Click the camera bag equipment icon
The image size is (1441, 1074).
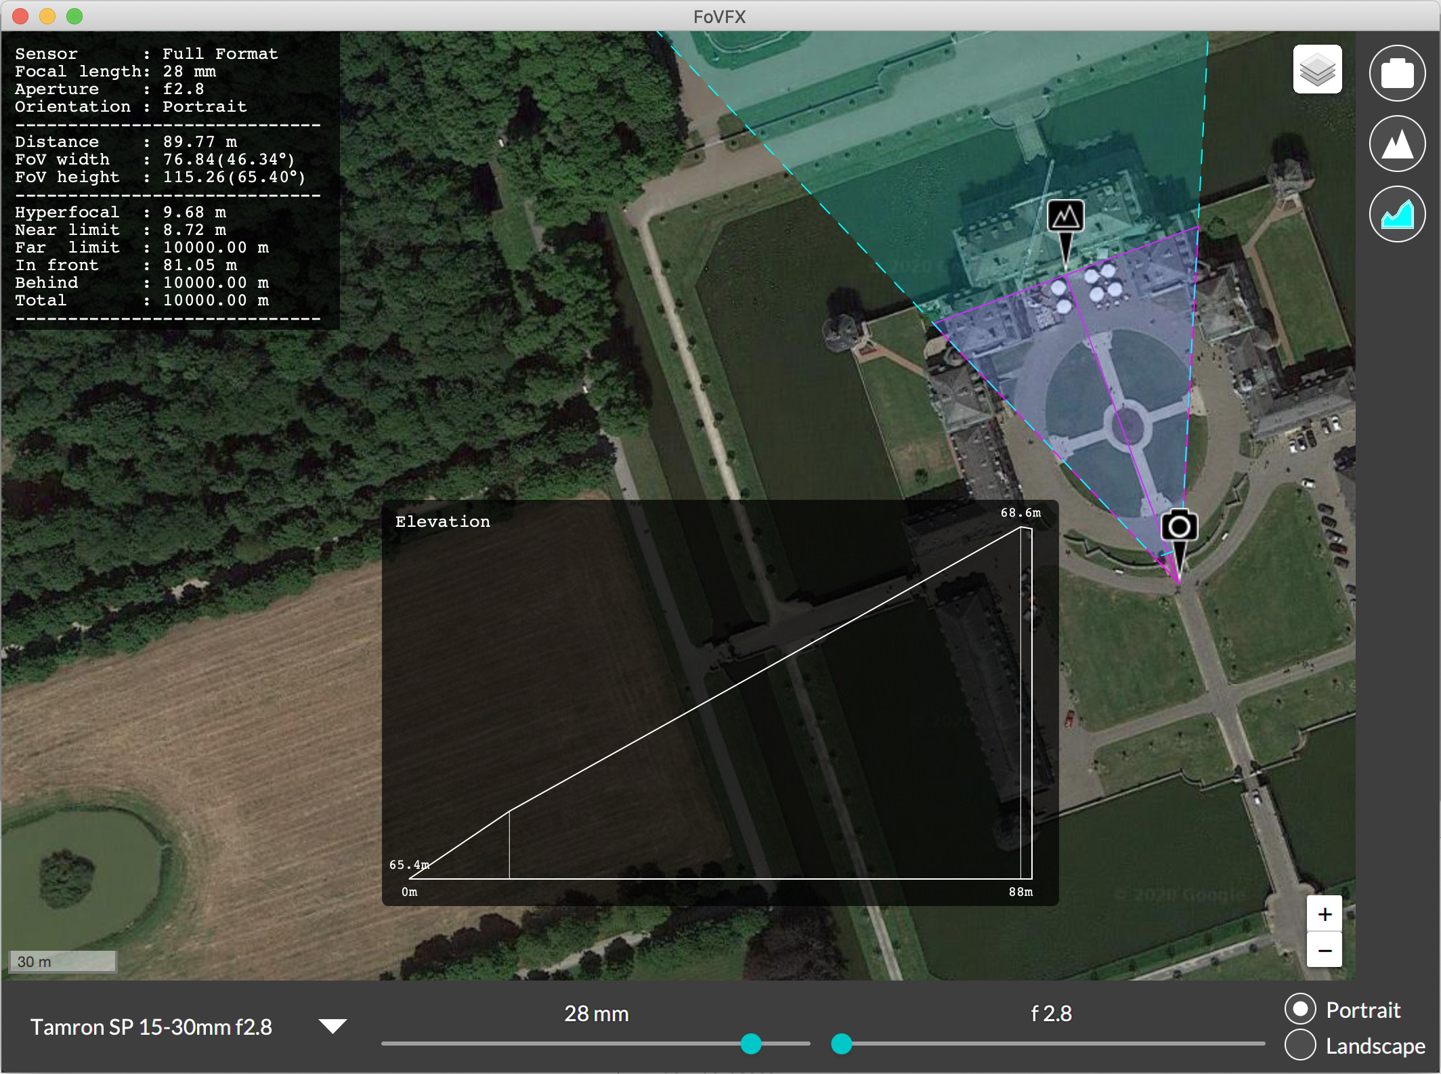(x=1396, y=73)
